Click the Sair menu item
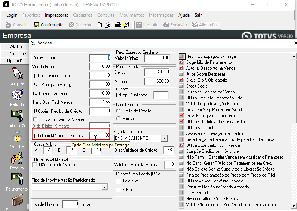Screen dimensions: 297x211 tap(198, 15)
